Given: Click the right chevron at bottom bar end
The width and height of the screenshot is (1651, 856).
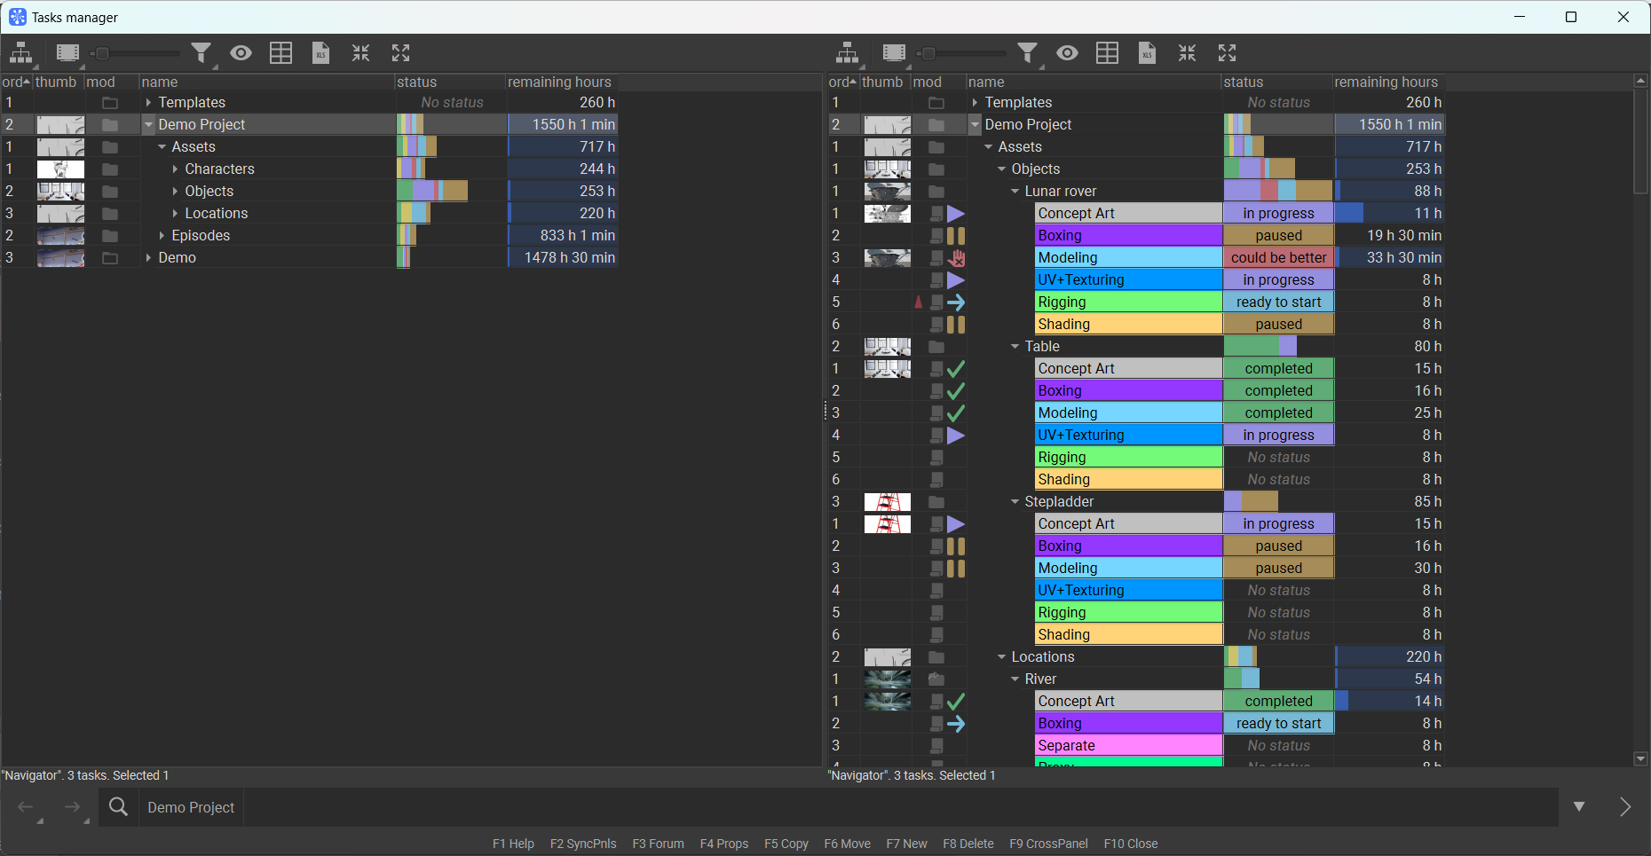Looking at the screenshot, I should click(1624, 807).
